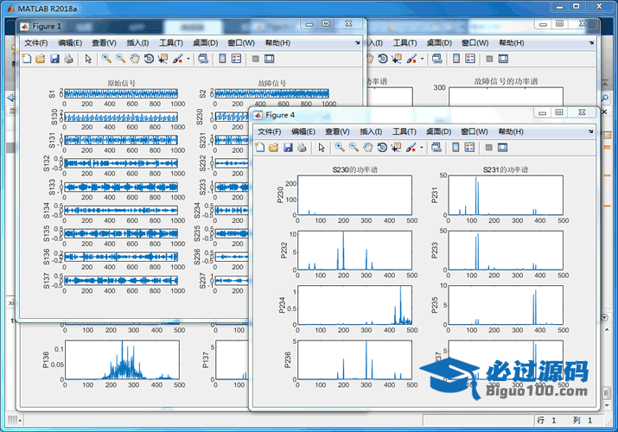Activate Rotate 3D tool in Figure 4

click(382, 148)
